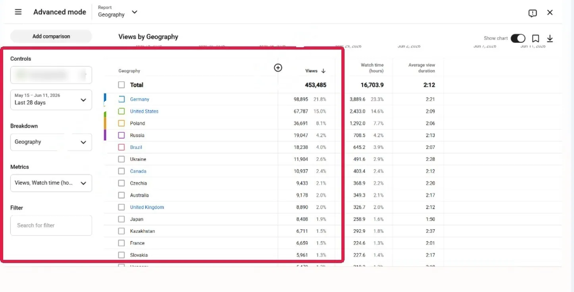Download the current view icon
The image size is (574, 292).
[x=550, y=38]
